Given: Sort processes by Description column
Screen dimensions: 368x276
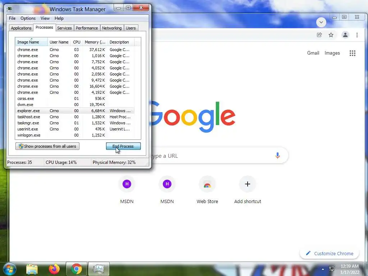Looking at the screenshot, I should [x=121, y=42].
